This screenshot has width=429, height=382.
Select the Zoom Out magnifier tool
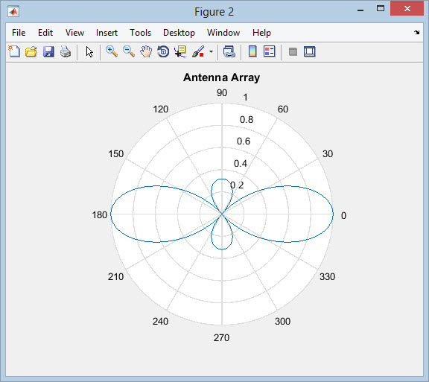[x=129, y=51]
